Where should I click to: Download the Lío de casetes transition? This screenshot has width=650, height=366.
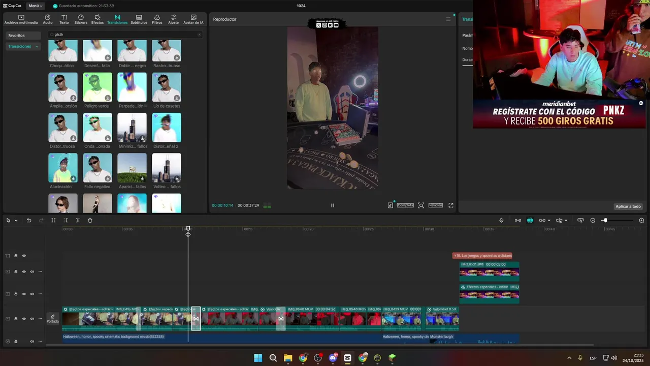click(x=177, y=98)
